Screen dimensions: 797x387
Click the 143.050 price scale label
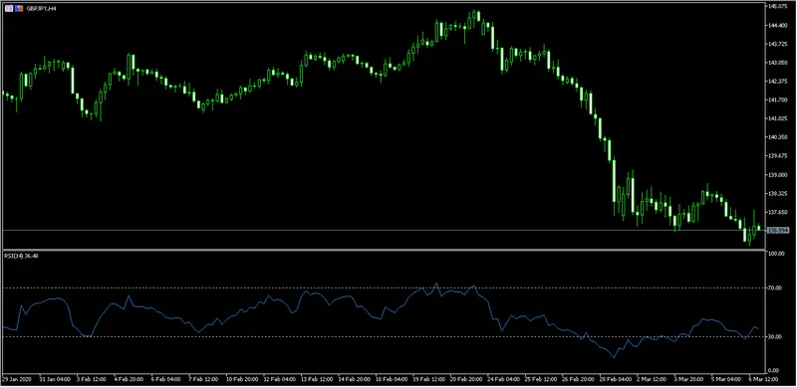(779, 63)
